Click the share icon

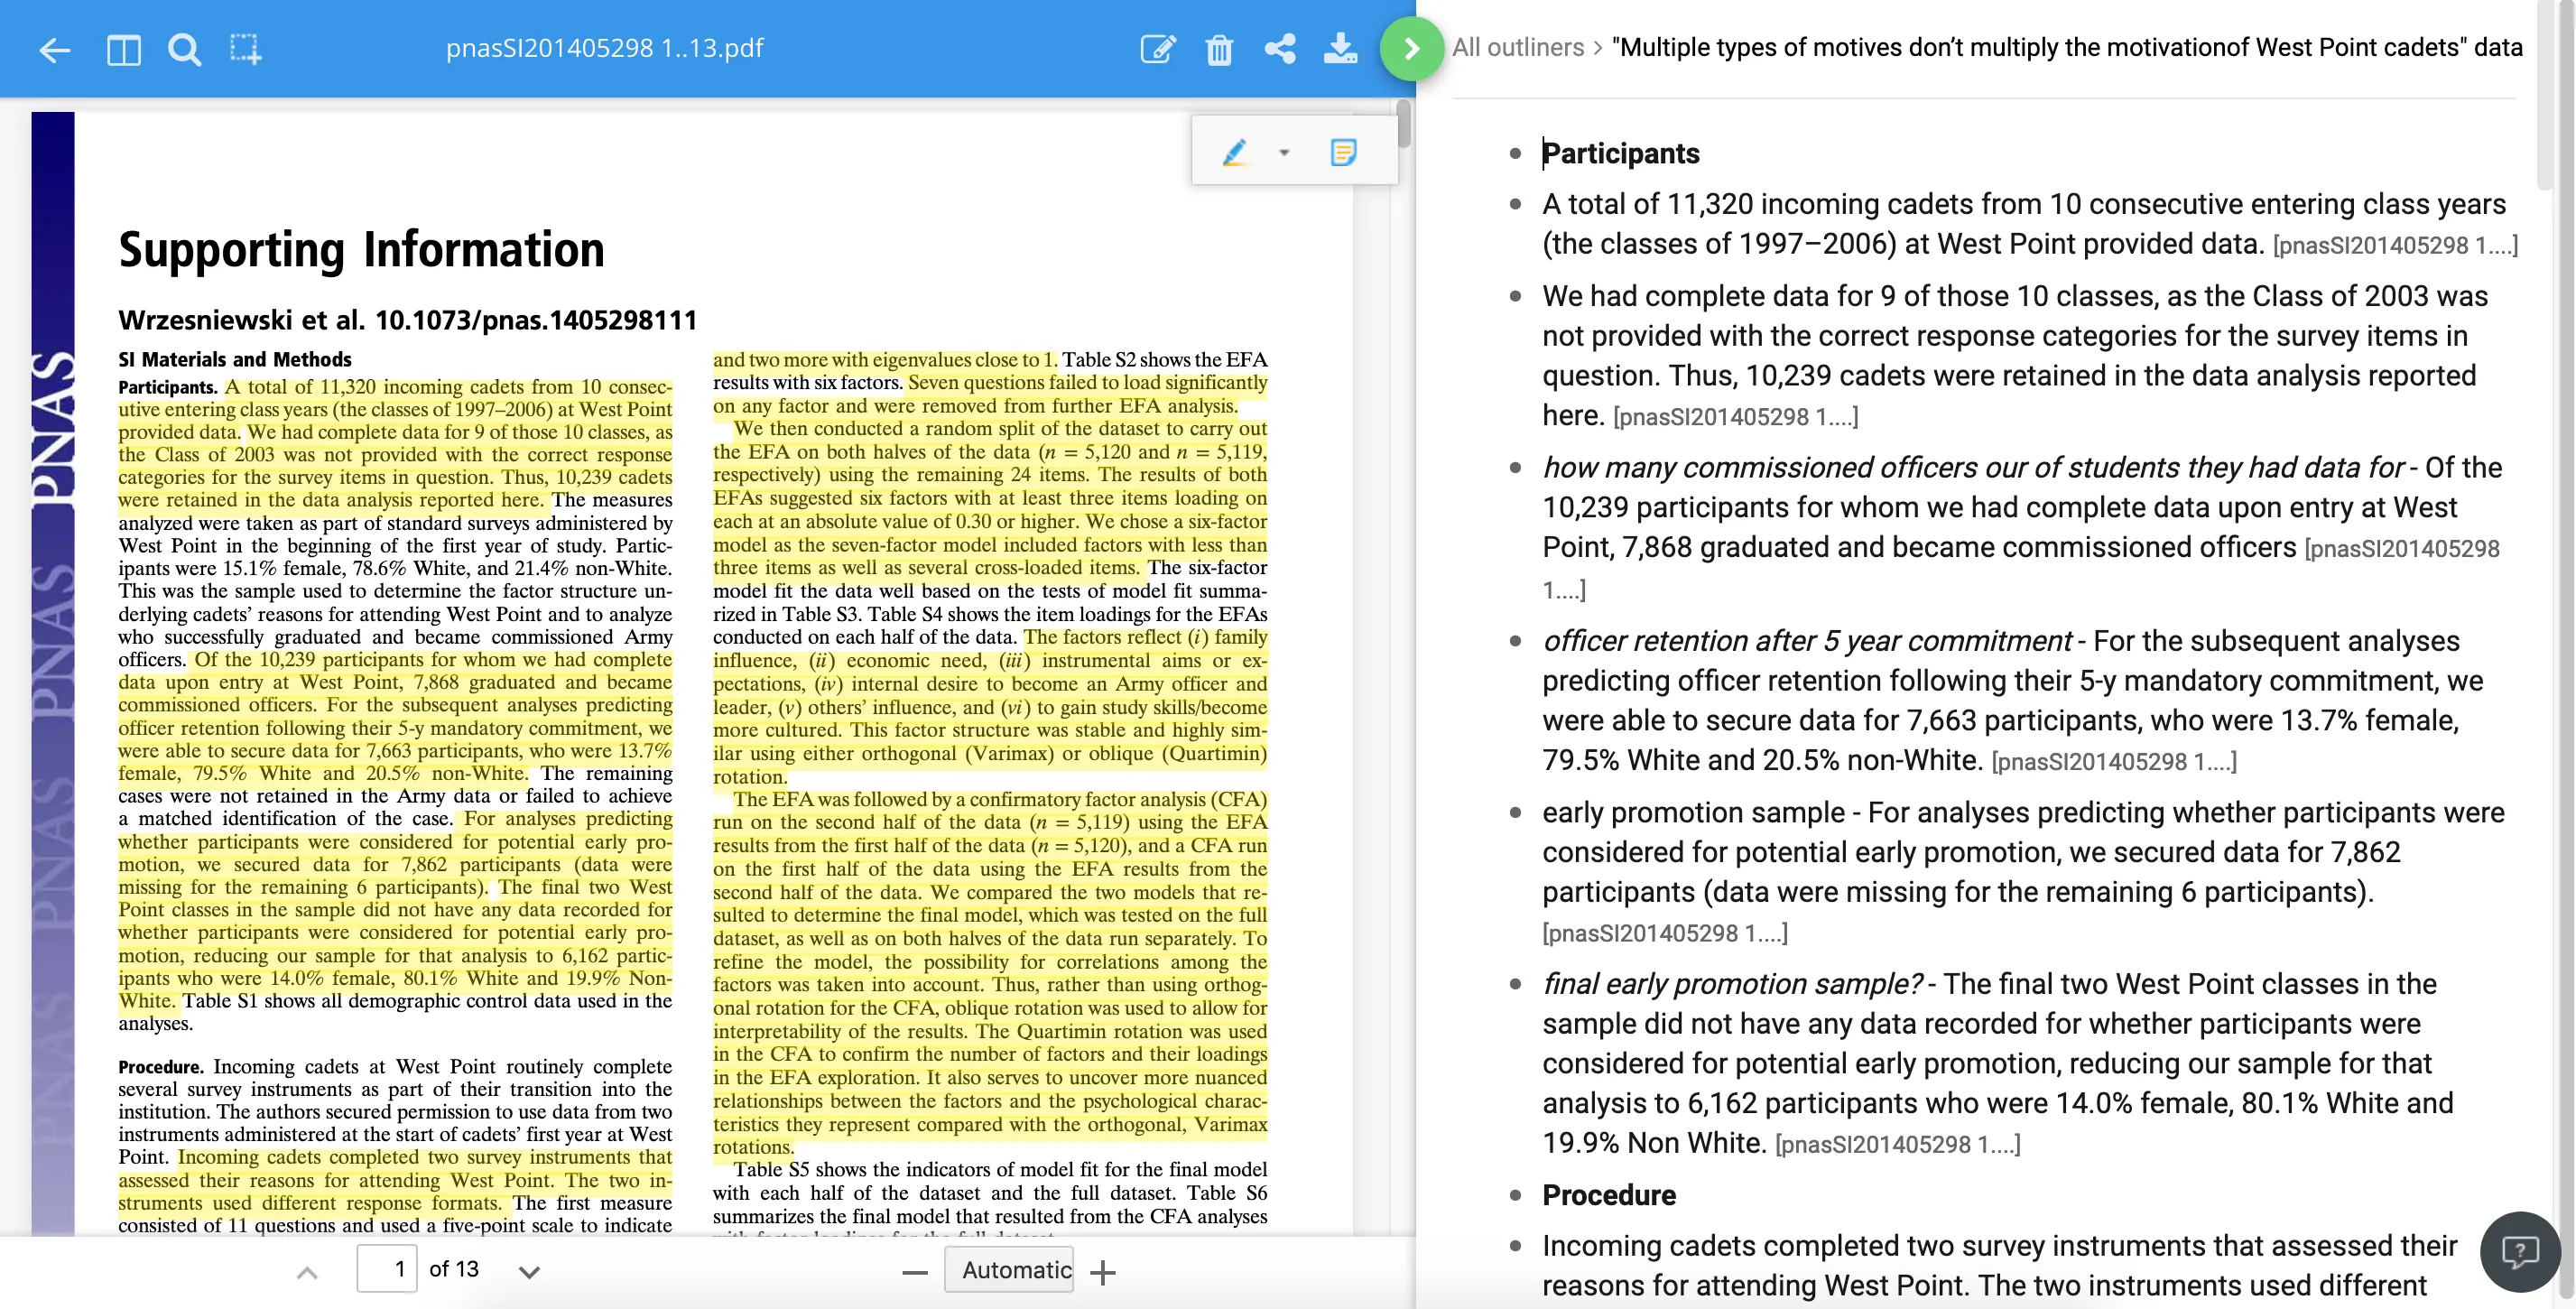click(1279, 49)
